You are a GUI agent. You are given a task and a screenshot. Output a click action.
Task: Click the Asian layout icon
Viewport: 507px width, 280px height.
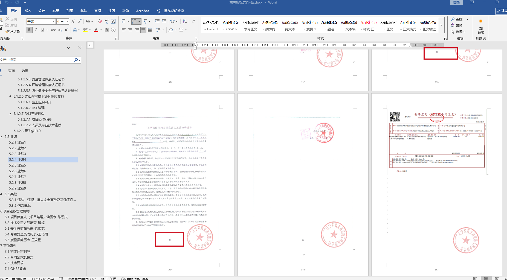click(x=172, y=21)
